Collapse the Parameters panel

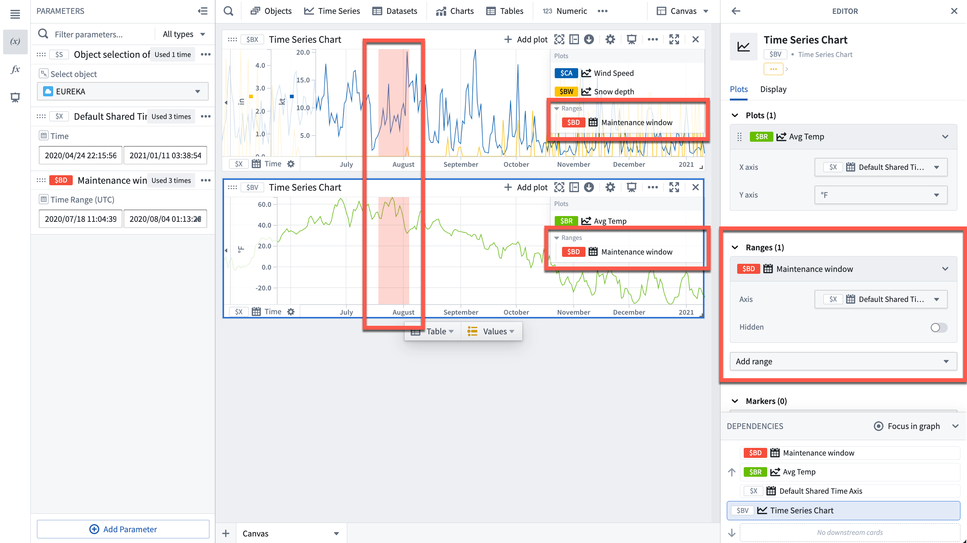point(203,11)
